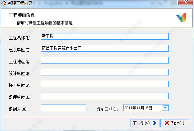This screenshot has height=131, width=194.
Task: Click the 请填写新建工程项目的基本信息 subtitle
Action: [x=45, y=23]
